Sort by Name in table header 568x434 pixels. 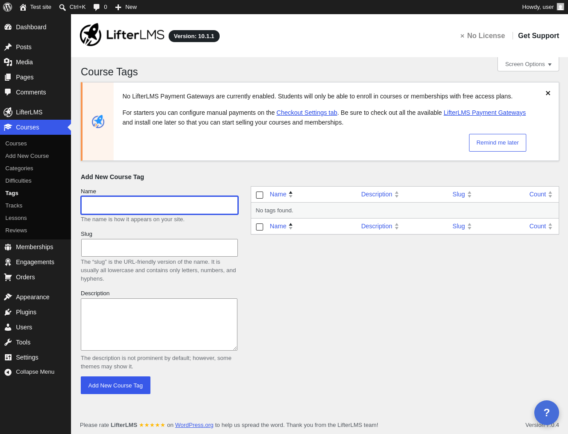click(281, 194)
